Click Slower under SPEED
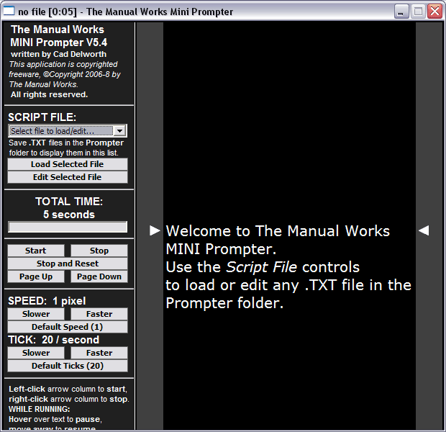This screenshot has width=446, height=432. (x=36, y=314)
